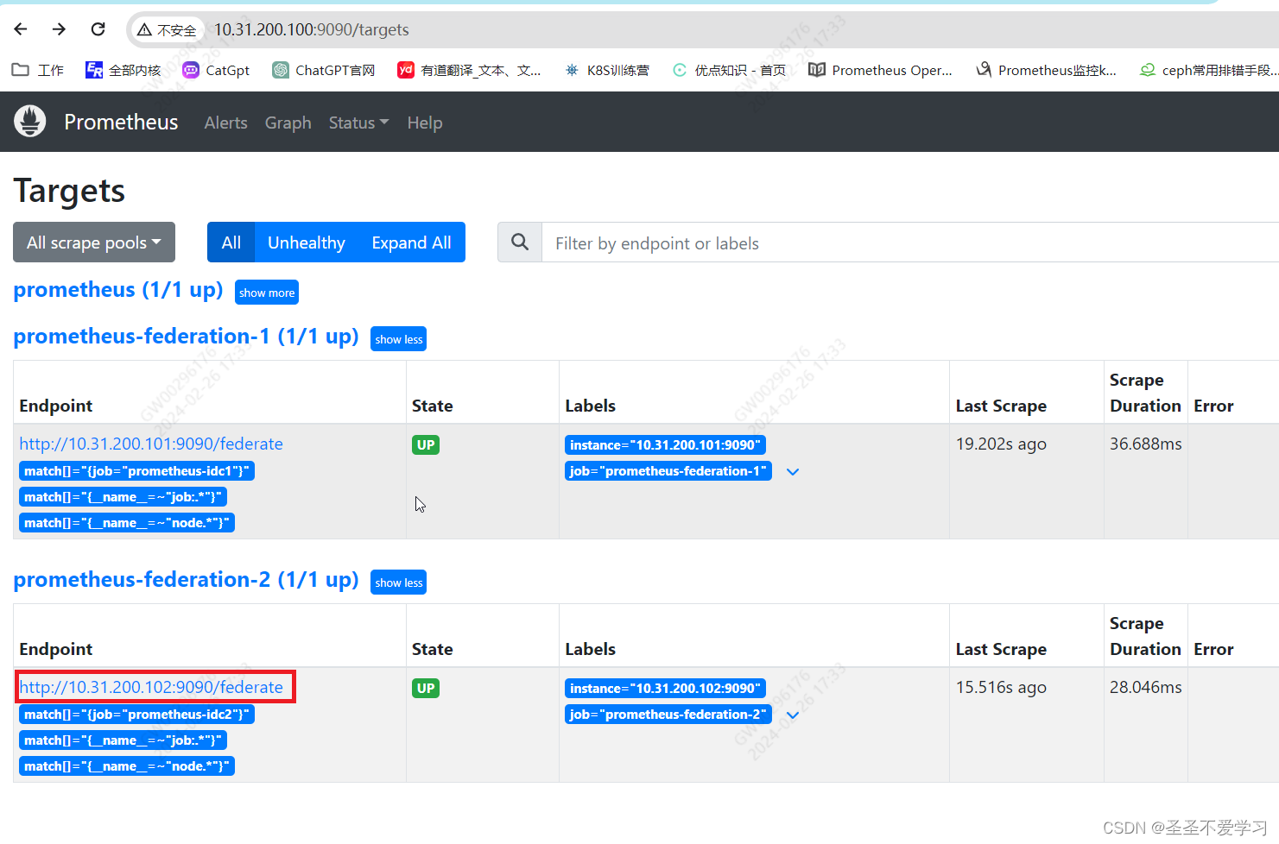The width and height of the screenshot is (1279, 844).
Task: Open the 10.31.200.101:9090/federate endpoint link
Action: click(151, 444)
